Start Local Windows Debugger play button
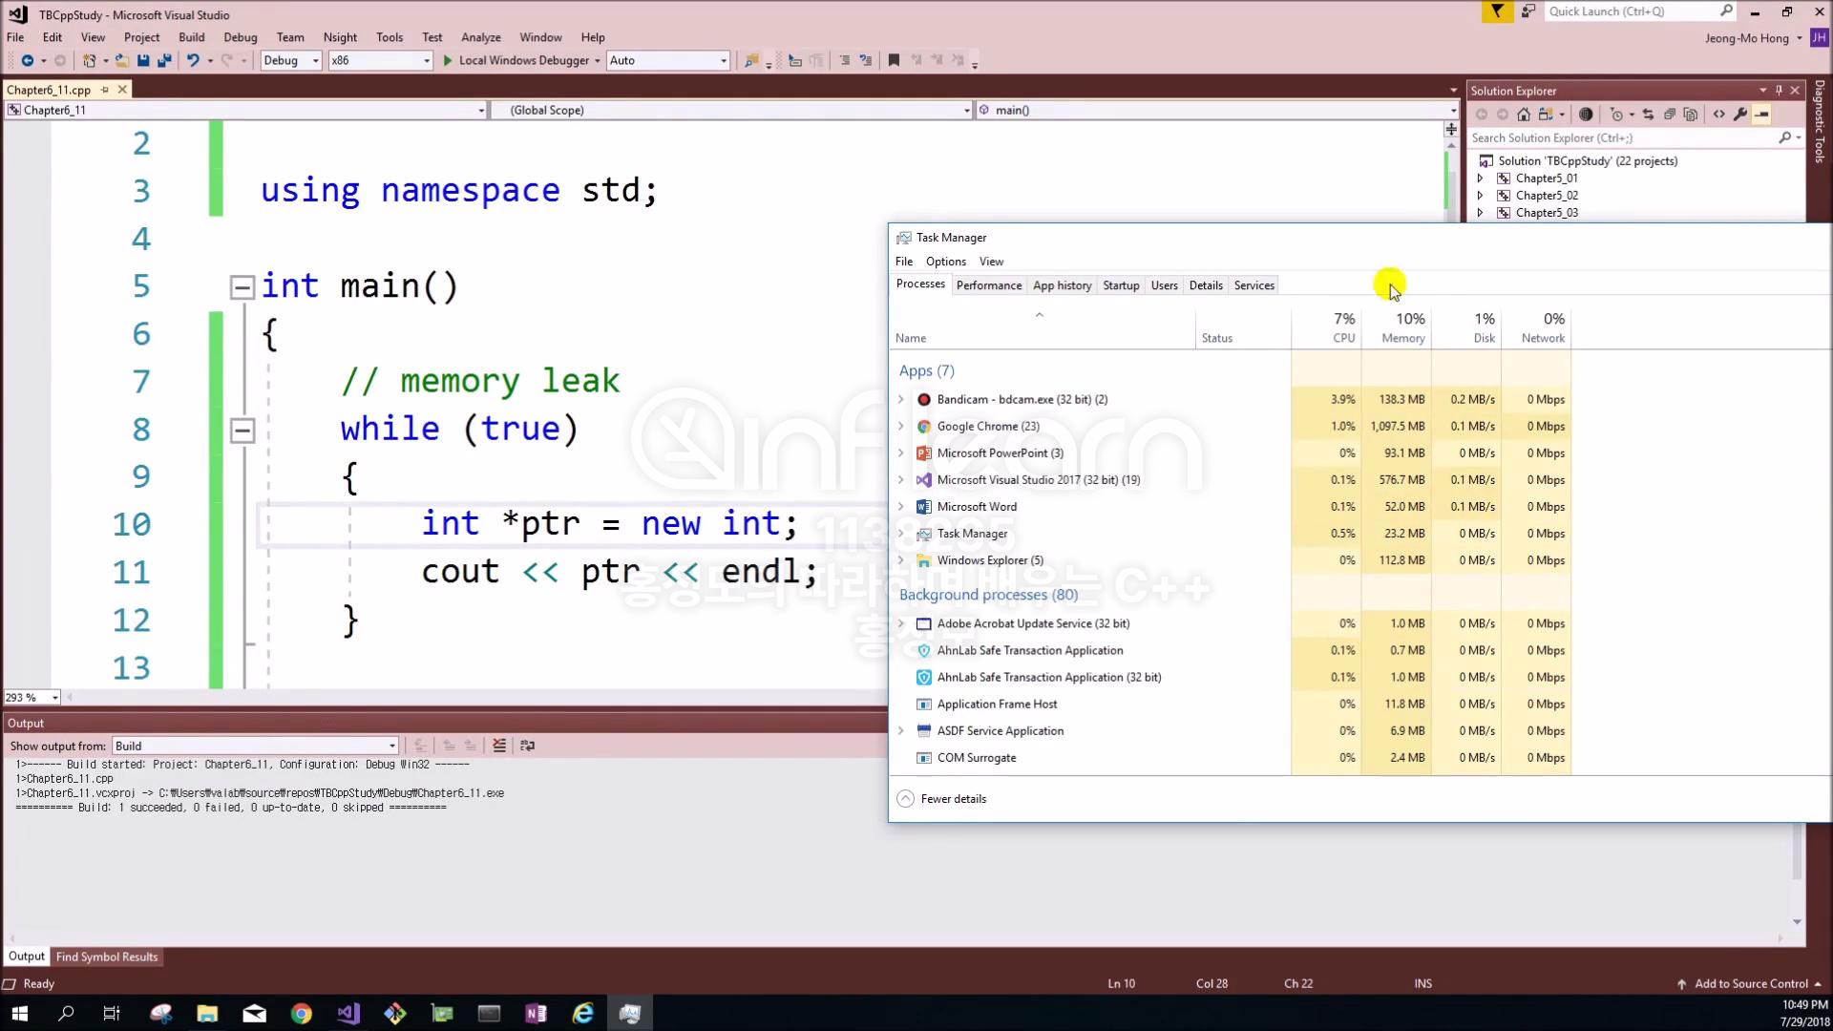Viewport: 1833px width, 1031px height. 448,60
